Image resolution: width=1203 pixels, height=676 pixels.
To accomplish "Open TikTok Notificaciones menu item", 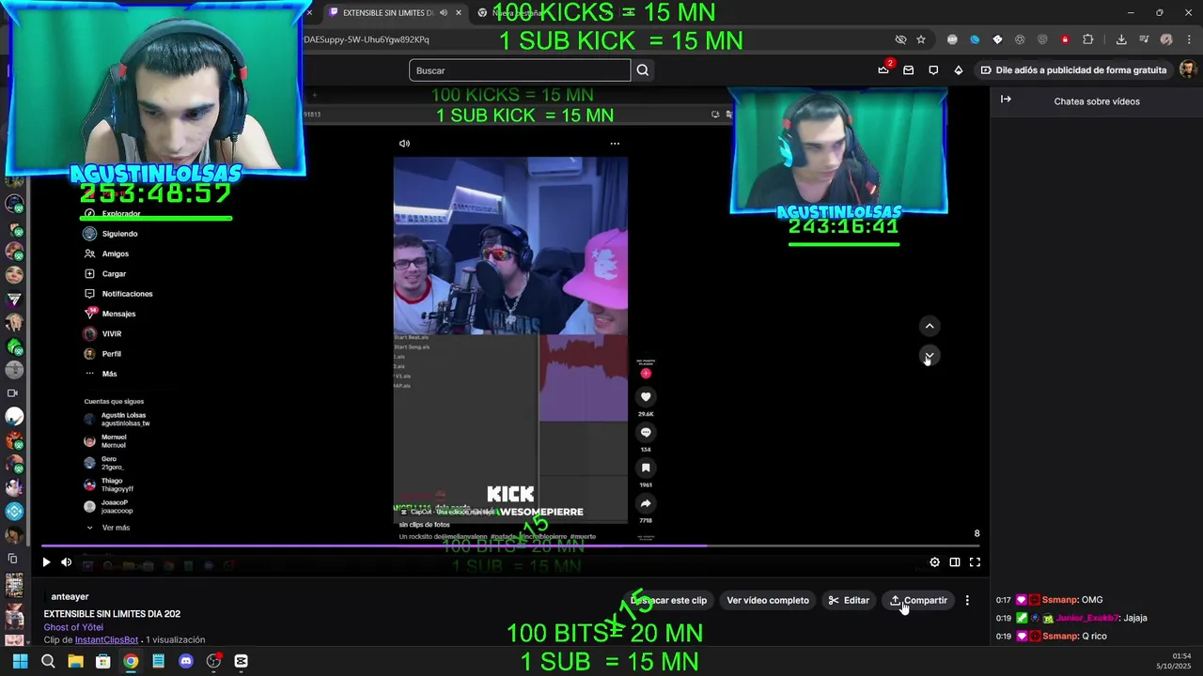I will 117,294.
